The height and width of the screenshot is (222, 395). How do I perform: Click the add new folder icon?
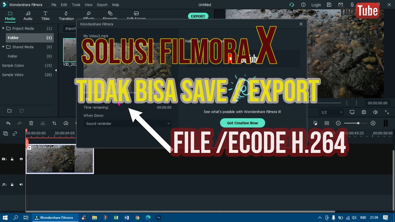pyautogui.click(x=10, y=111)
